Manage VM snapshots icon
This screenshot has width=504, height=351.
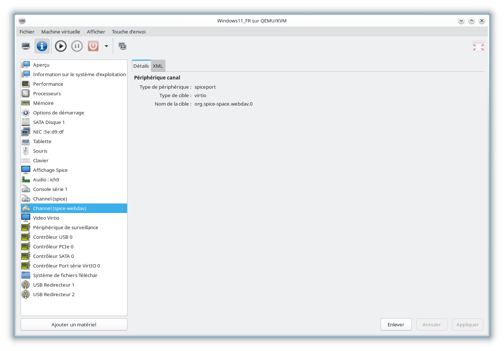point(122,46)
